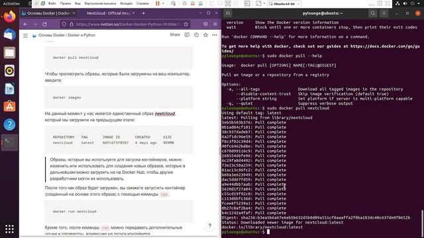The width and height of the screenshot is (424, 238).
Task: Reload the Notion page
Action: point(44,24)
